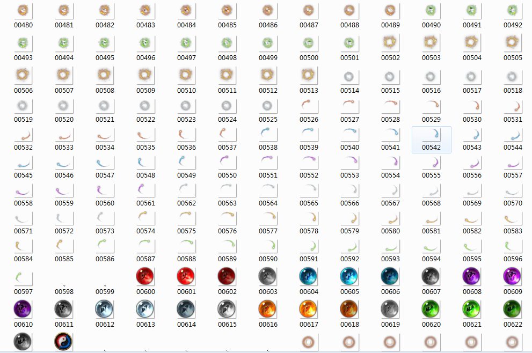This screenshot has width=532, height=353.
Task: Open the blue orb file 00604
Action: pos(308,277)
